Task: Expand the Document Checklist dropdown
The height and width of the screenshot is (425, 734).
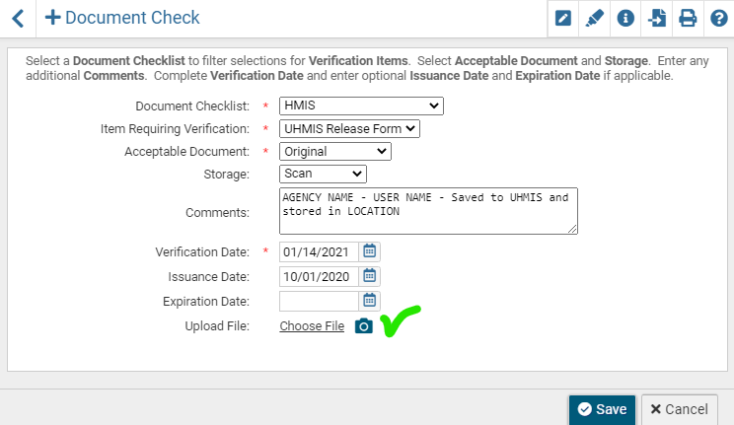Action: (361, 106)
